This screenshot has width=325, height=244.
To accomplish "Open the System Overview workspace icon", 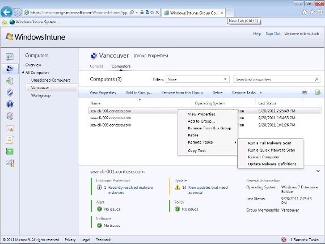I will tap(10, 57).
